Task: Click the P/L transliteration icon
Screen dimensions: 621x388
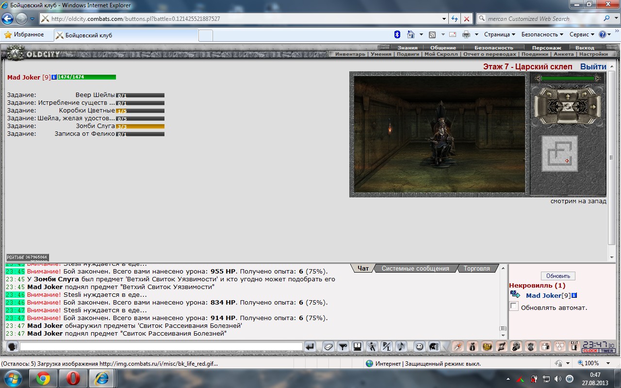Action: (387, 347)
